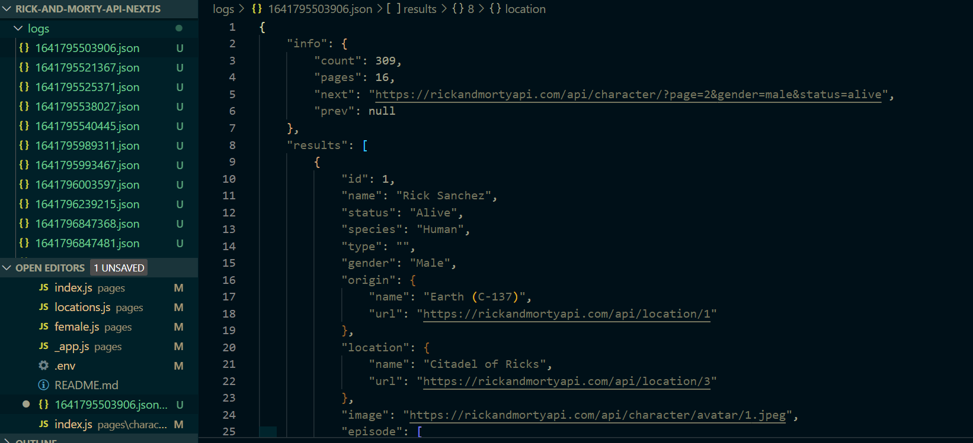Click the "episode" key on line 25
Screen dimensions: 973x443
click(372, 432)
